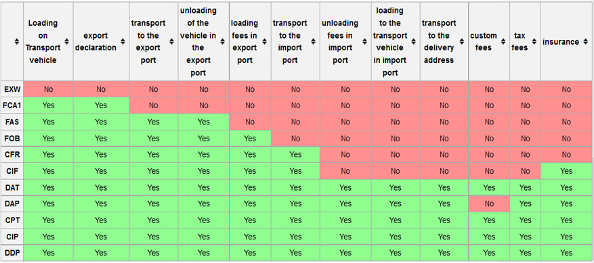Click the red No cell for DAP custom fees

[x=489, y=204]
